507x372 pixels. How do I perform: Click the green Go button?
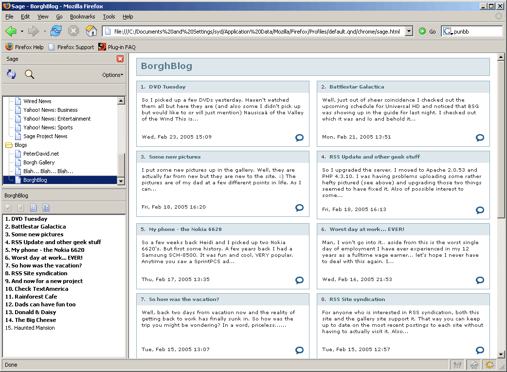tap(427, 31)
